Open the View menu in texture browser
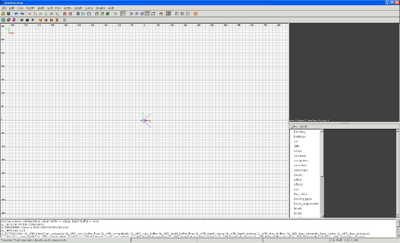Image resolution: width=400 pixels, height=243 pixels. pyautogui.click(x=294, y=126)
